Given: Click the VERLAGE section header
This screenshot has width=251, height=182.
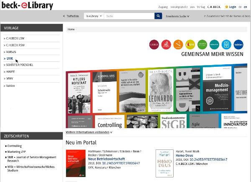Looking at the screenshot, I should pyautogui.click(x=31, y=28).
